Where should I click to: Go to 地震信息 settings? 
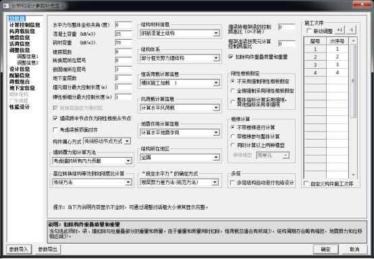tap(20, 37)
